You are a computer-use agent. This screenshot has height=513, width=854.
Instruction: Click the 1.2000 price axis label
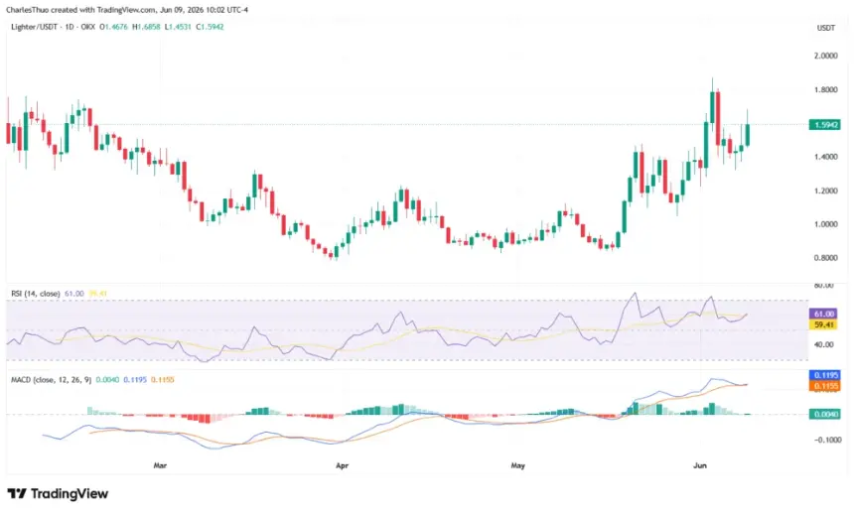pyautogui.click(x=825, y=191)
